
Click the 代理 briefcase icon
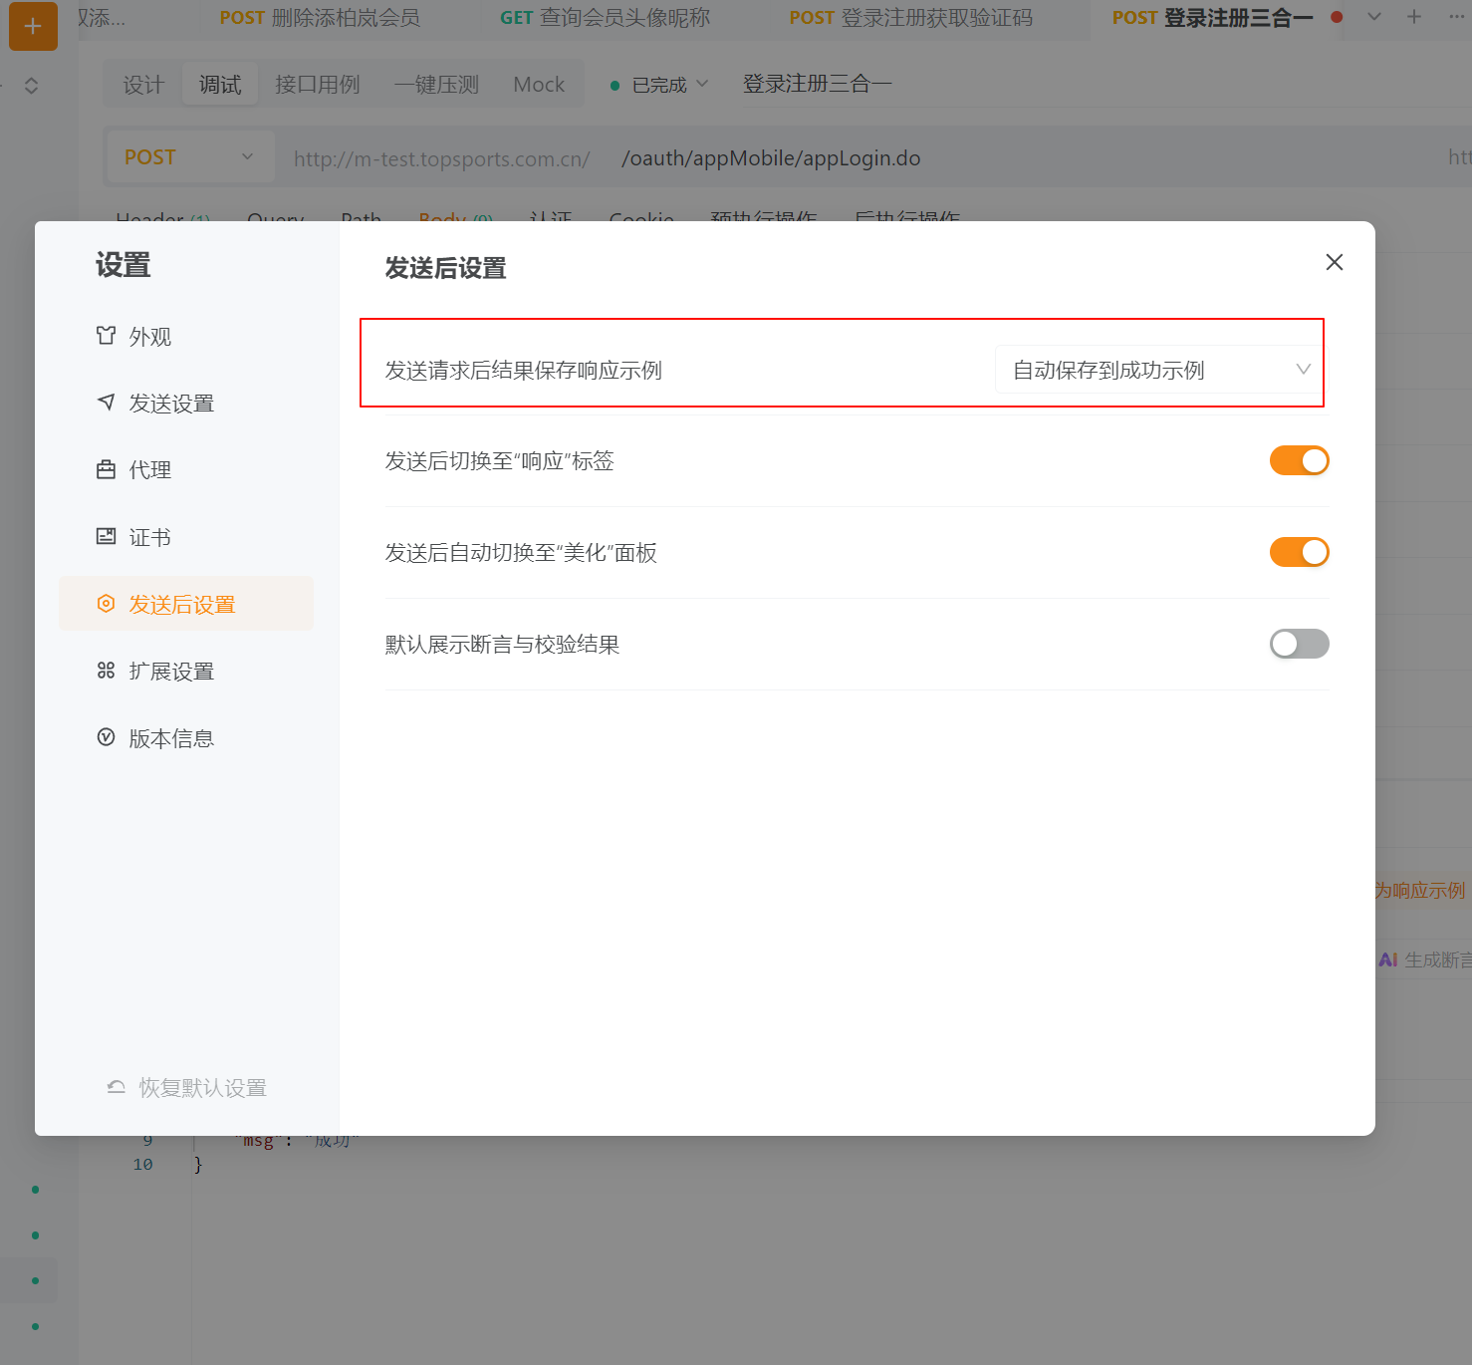tap(106, 469)
